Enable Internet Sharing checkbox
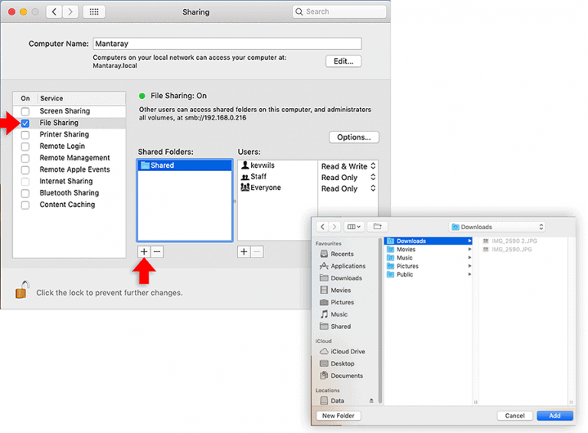Image resolution: width=588 pixels, height=433 pixels. [x=25, y=182]
